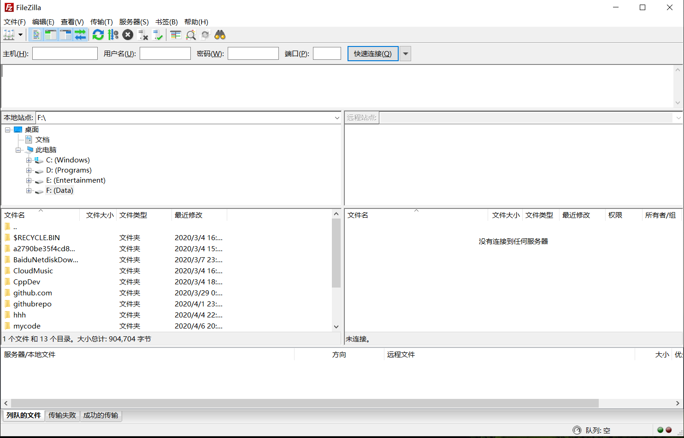Expand the D: (Programs) tree node
684x438 pixels.
[x=29, y=170]
